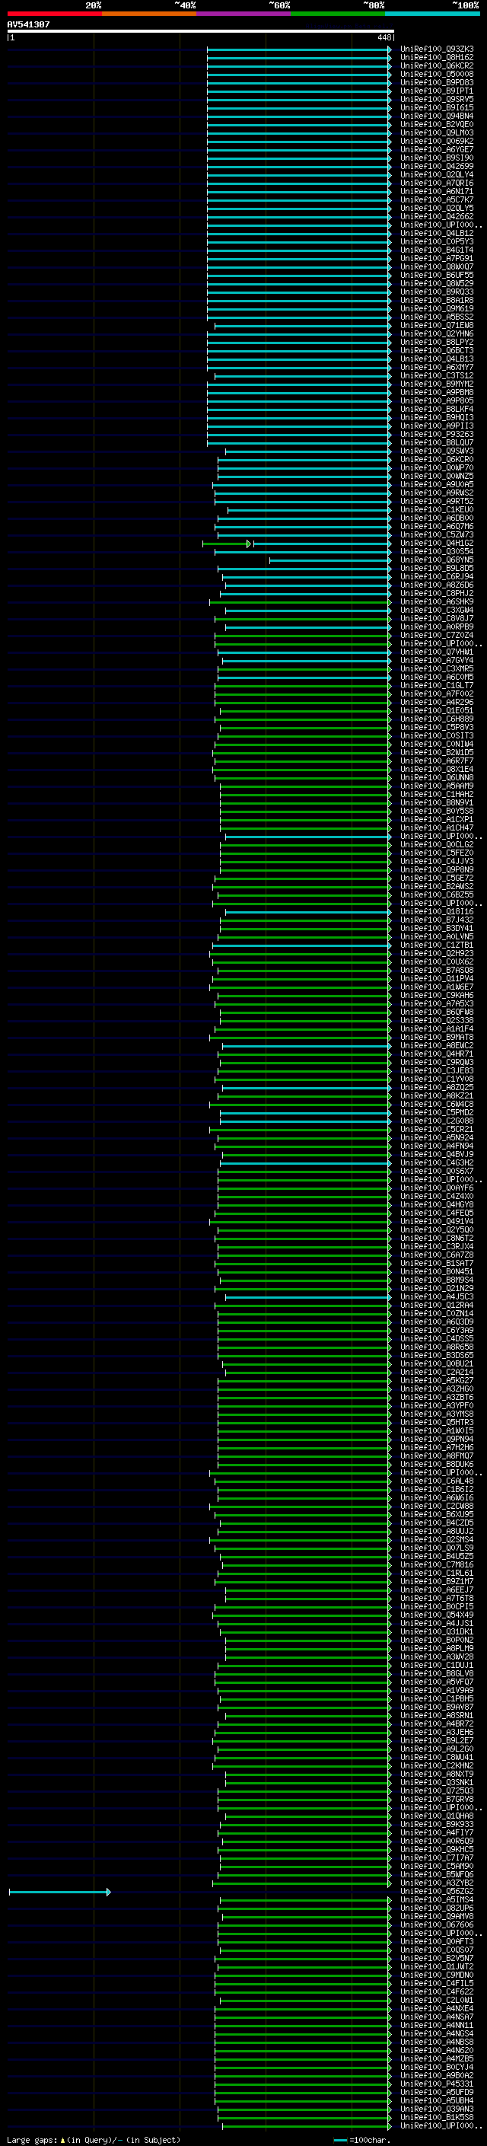Open hit UniRef100_B1K5S8
The image size is (487, 2146).
pos(437,2117)
